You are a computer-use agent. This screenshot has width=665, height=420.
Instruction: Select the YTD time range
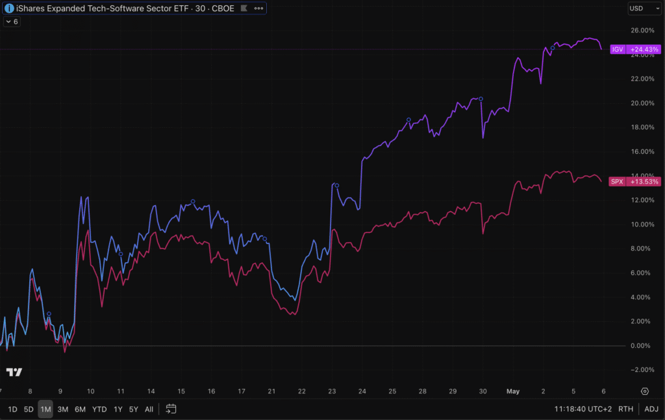[x=99, y=409]
